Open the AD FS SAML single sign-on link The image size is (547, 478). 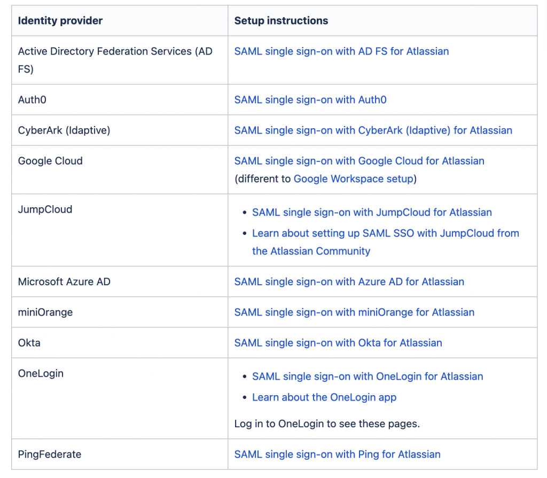pos(341,51)
